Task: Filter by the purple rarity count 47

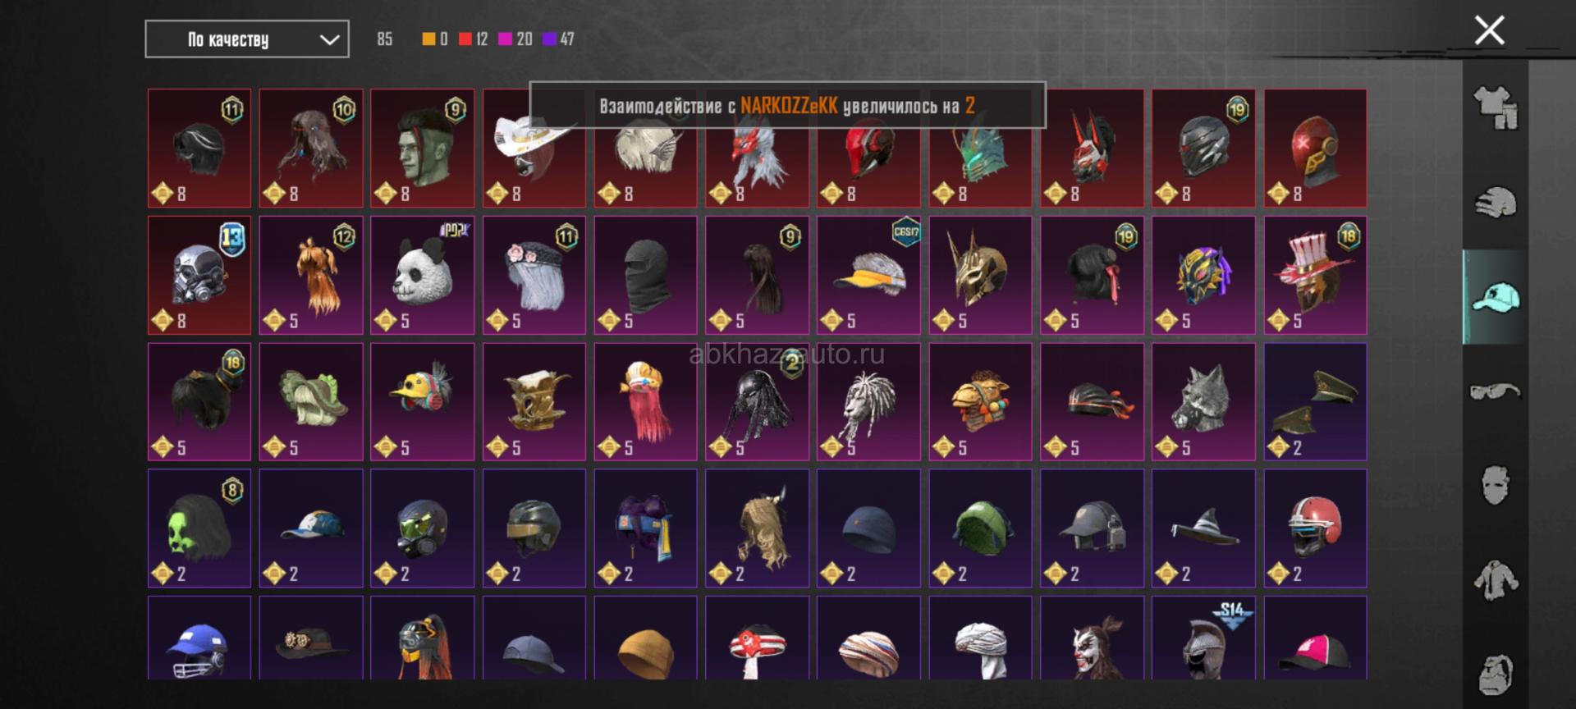Action: pyautogui.click(x=559, y=39)
